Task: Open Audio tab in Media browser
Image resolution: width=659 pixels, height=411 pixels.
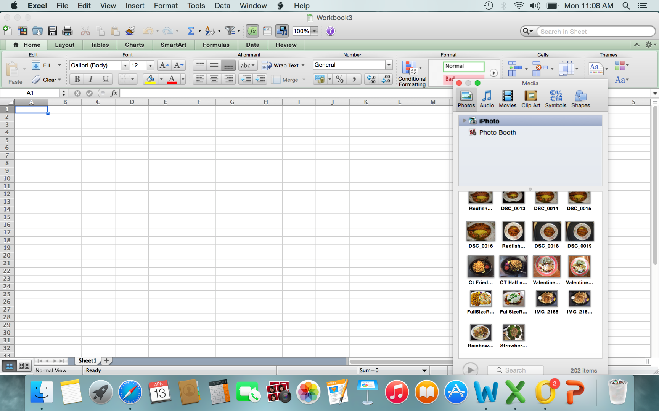Action: coord(487,99)
